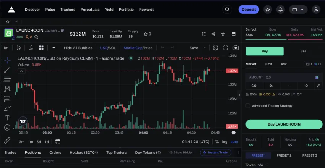The height and width of the screenshot is (168, 325).
Task: Switch to the Top Traders tab
Action: coord(116,152)
